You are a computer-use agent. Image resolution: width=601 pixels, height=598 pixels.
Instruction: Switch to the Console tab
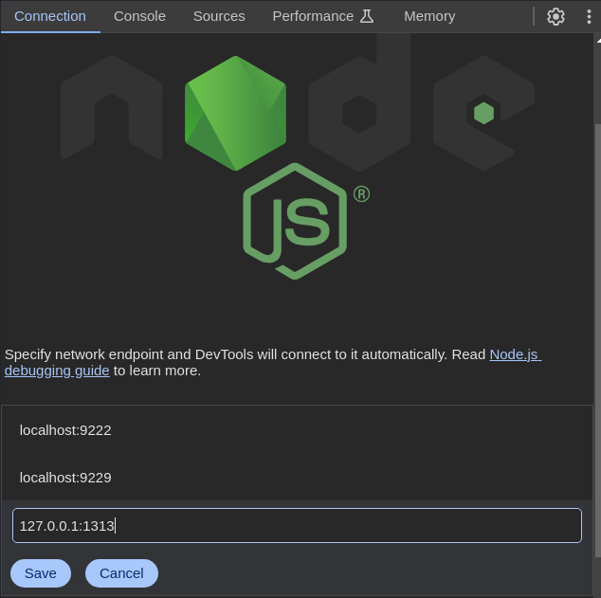point(139,16)
